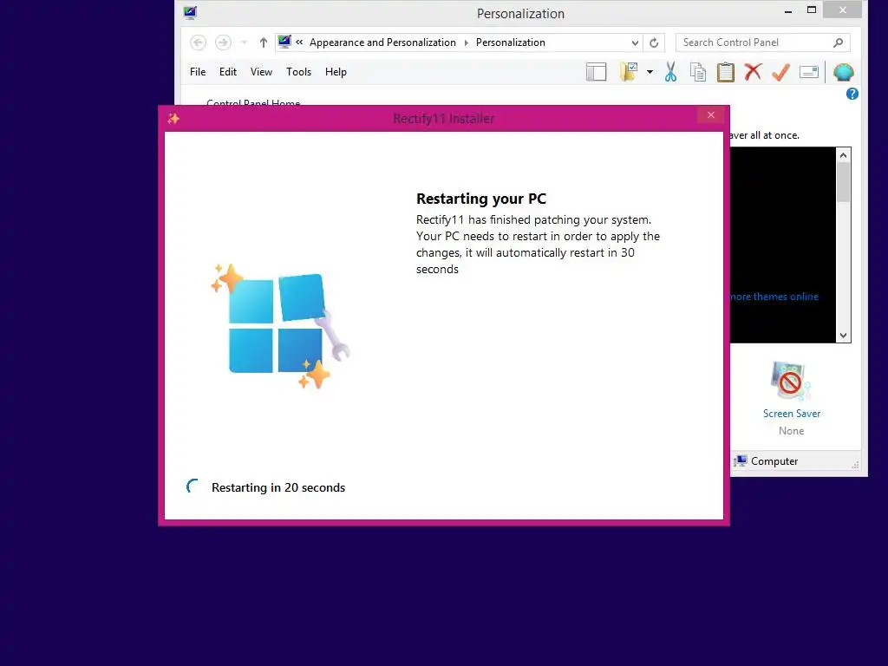888x666 pixels.
Task: Click the Screen Saver link text
Action: (x=791, y=414)
